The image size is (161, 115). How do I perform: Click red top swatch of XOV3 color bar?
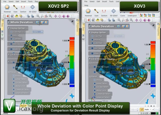click(153, 43)
